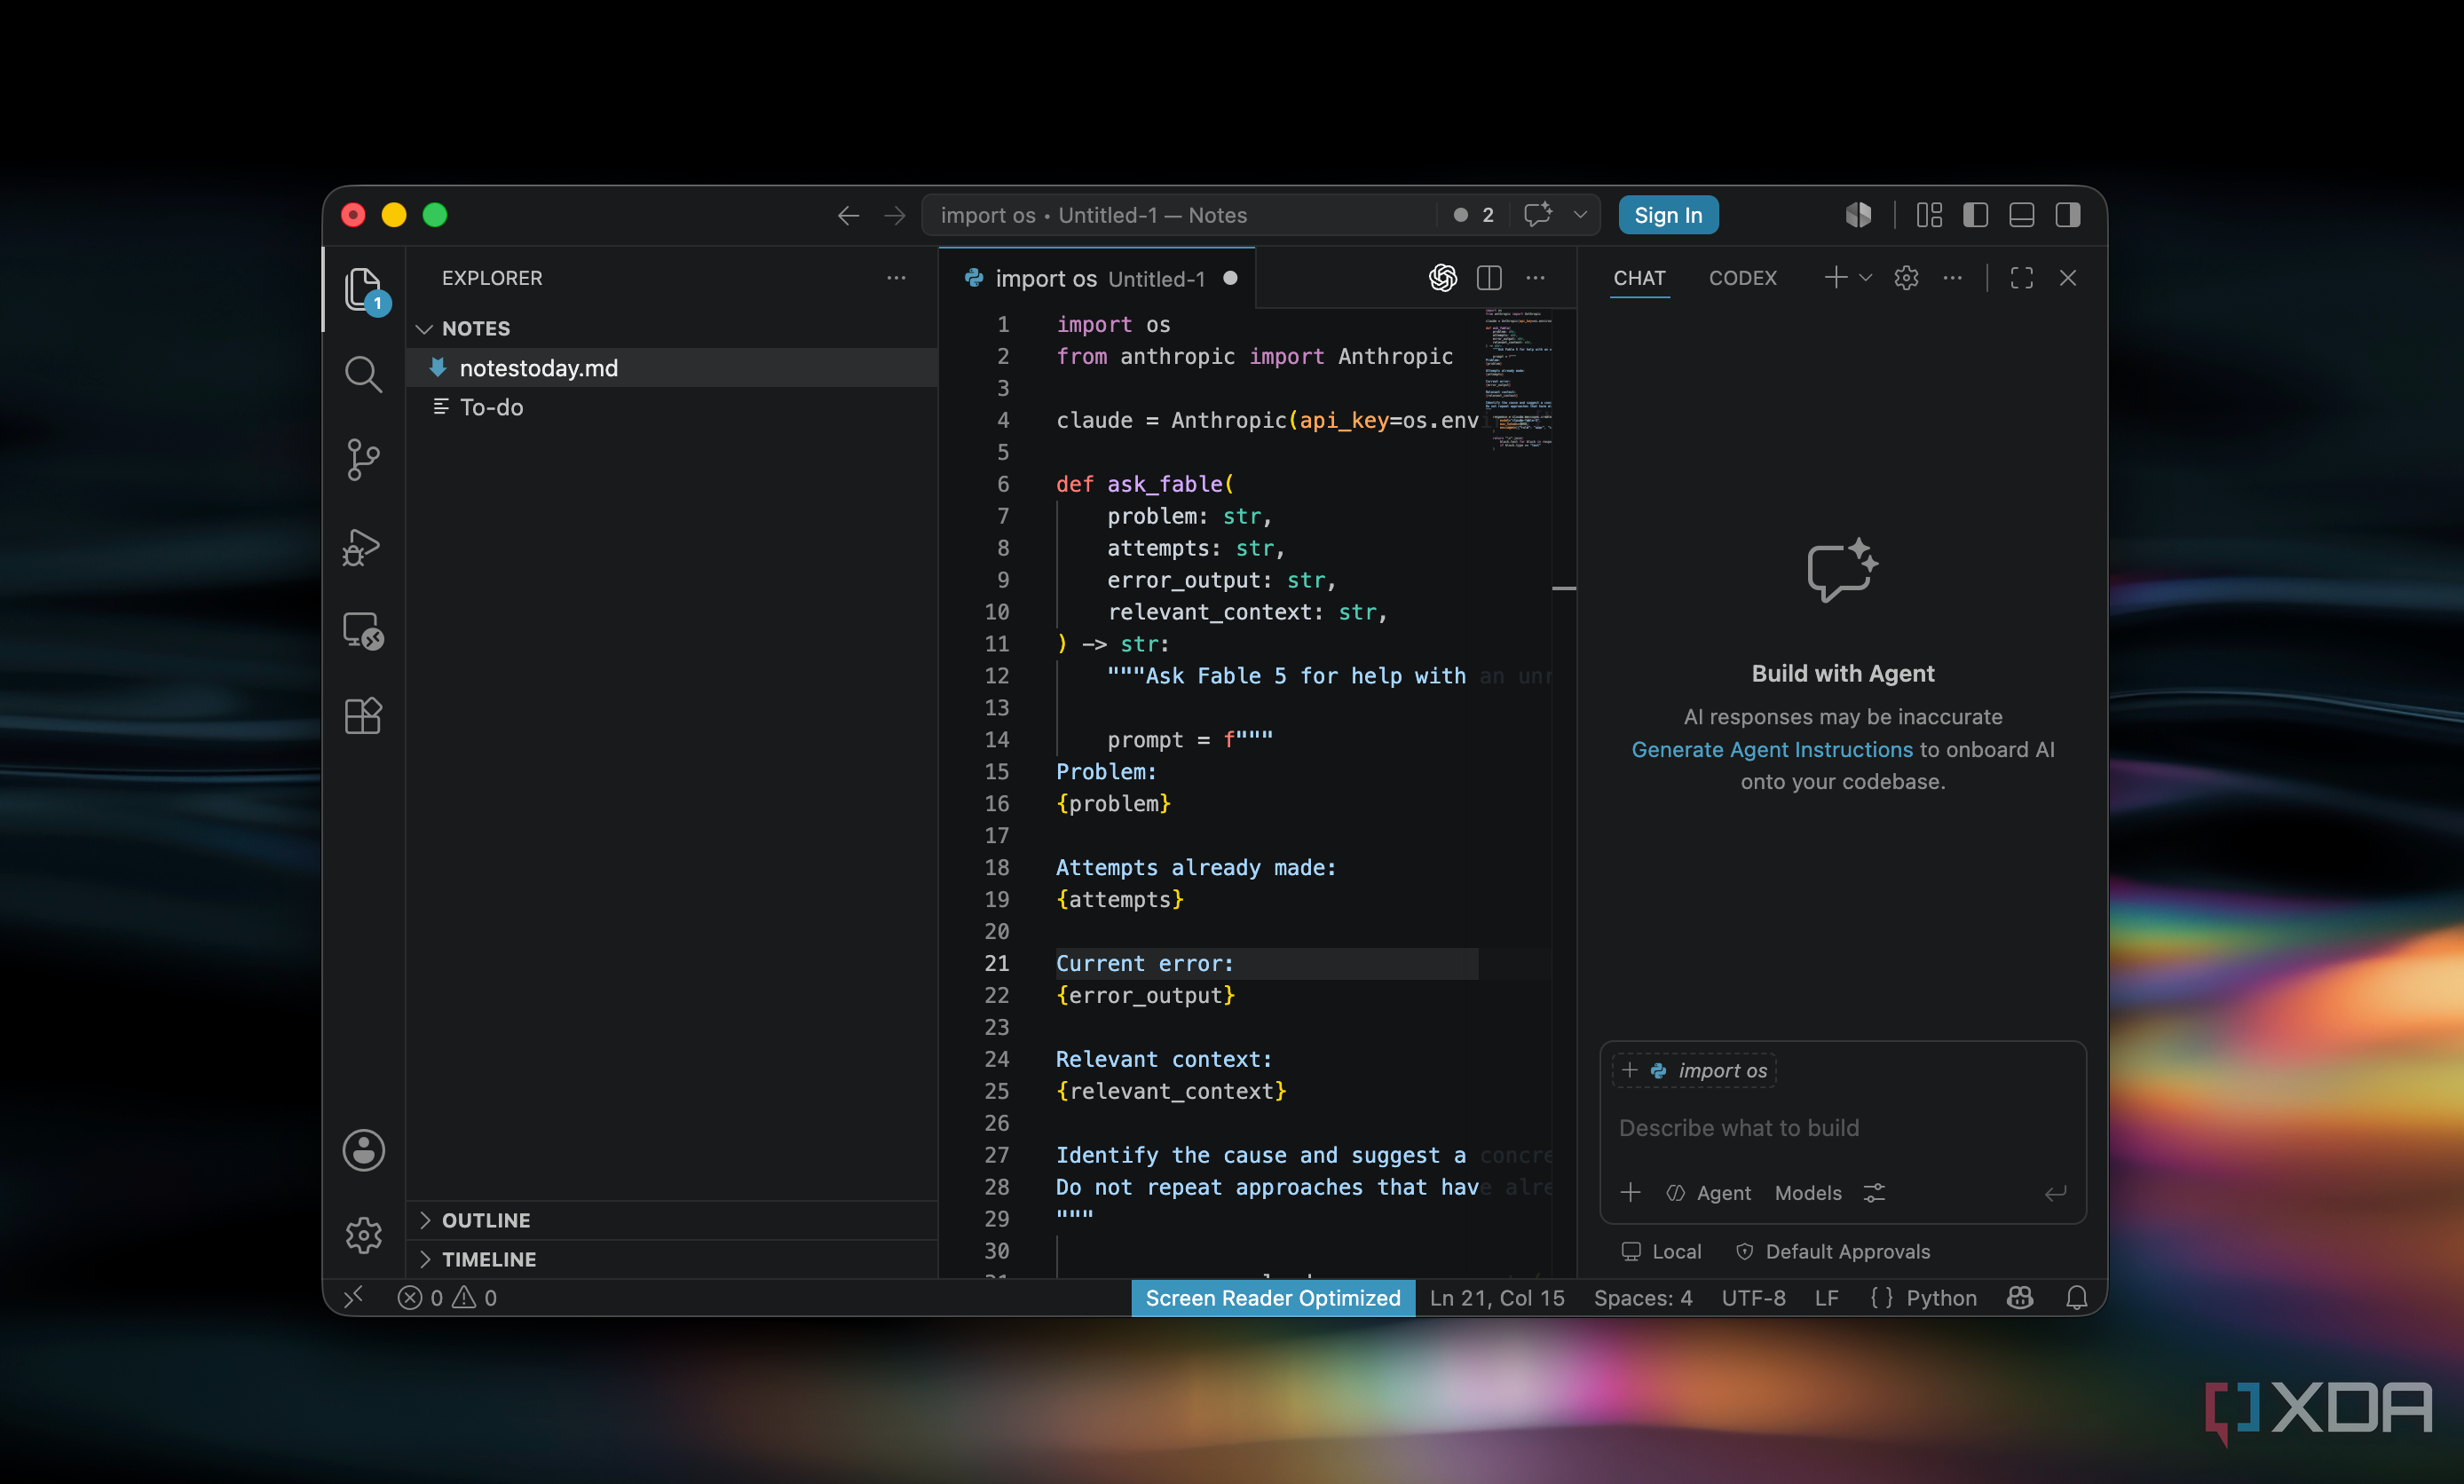Image resolution: width=2464 pixels, height=1484 pixels.
Task: Close the chat panel
Action: pyautogui.click(x=2068, y=278)
